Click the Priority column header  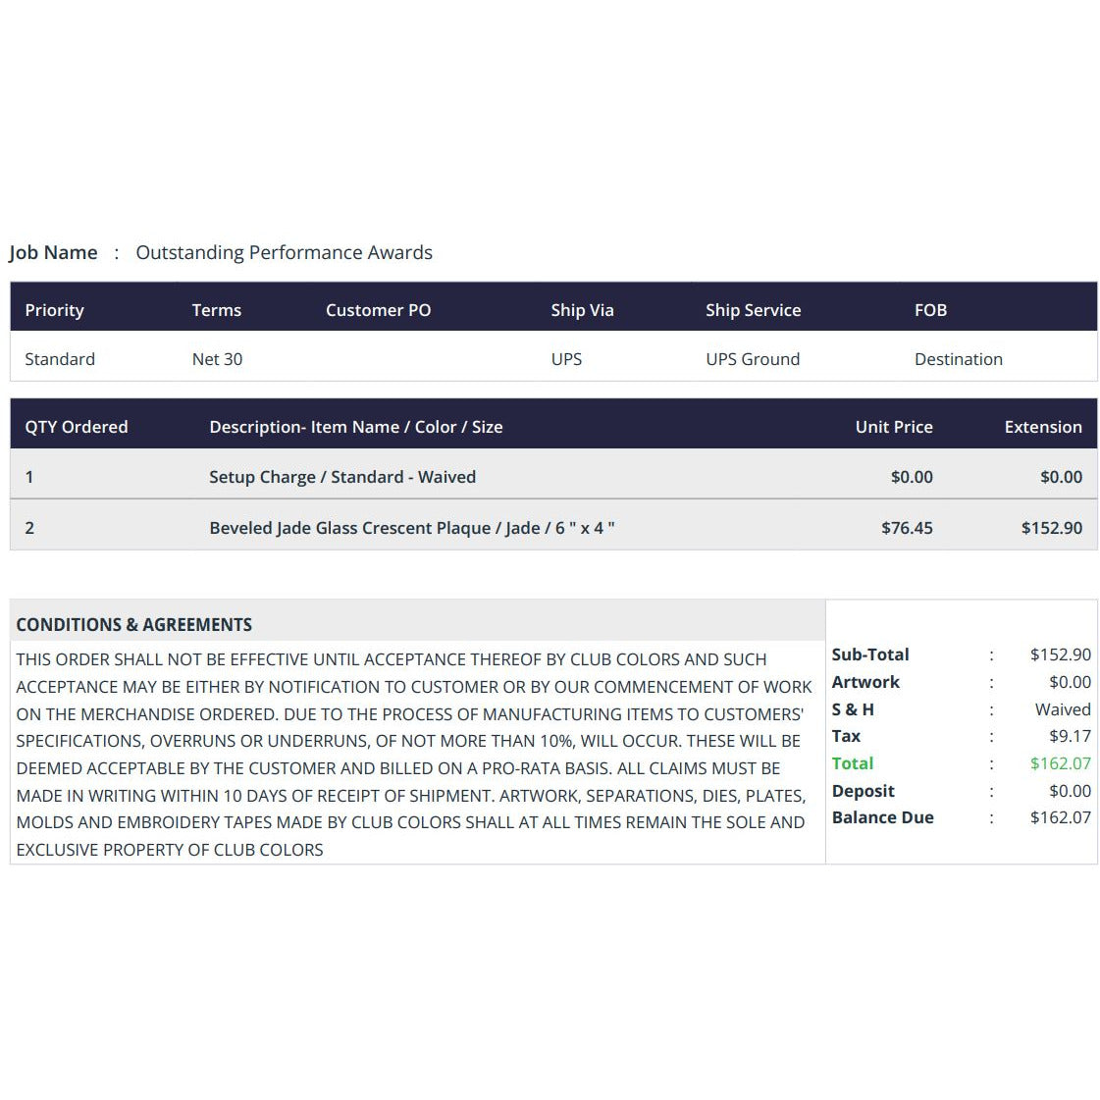coord(55,310)
